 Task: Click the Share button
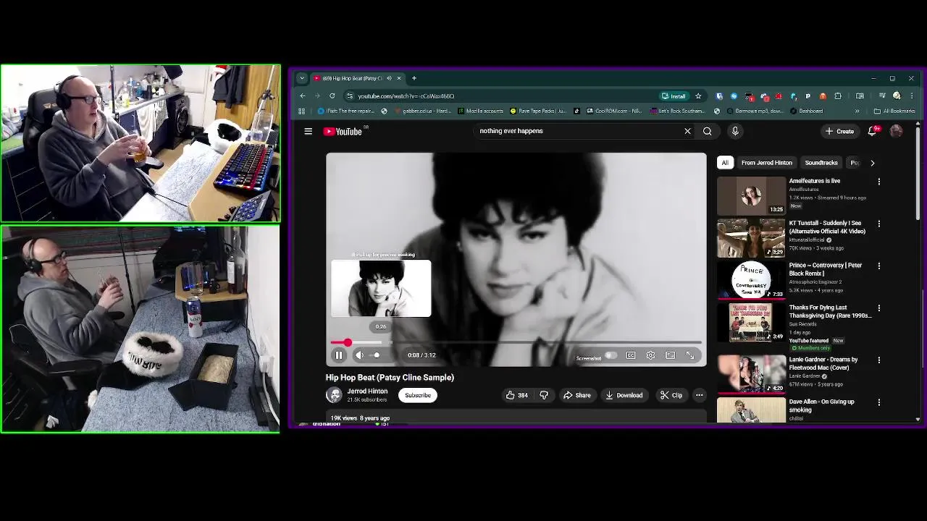[x=577, y=395]
